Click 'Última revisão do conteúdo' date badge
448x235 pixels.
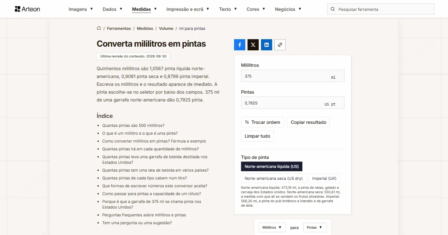pos(133,56)
